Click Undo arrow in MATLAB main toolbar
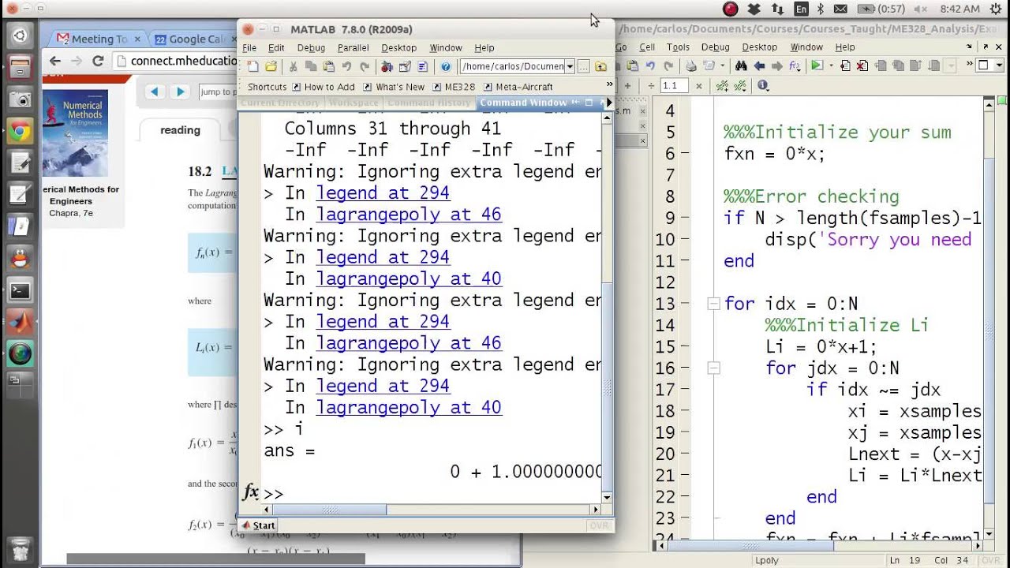The image size is (1010, 568). (346, 67)
